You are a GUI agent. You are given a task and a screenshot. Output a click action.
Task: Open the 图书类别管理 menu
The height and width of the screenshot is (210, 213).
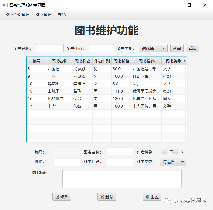pos(18,15)
